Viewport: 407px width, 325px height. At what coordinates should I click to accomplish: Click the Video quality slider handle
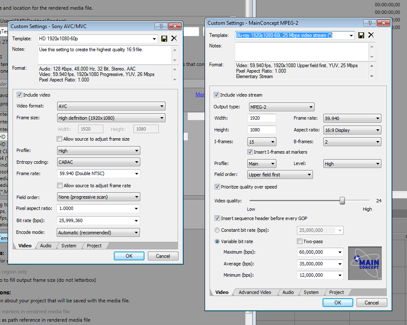click(342, 200)
